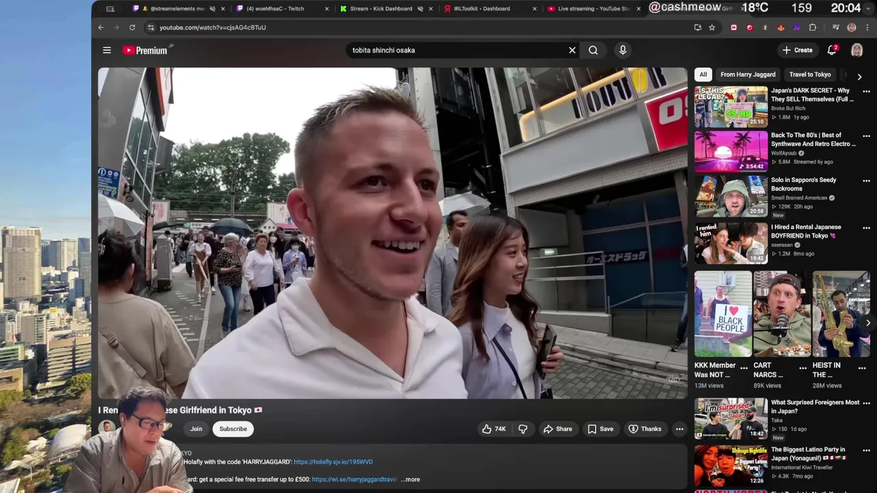
Task: Open options for Back To The 80's video
Action: coord(866,136)
